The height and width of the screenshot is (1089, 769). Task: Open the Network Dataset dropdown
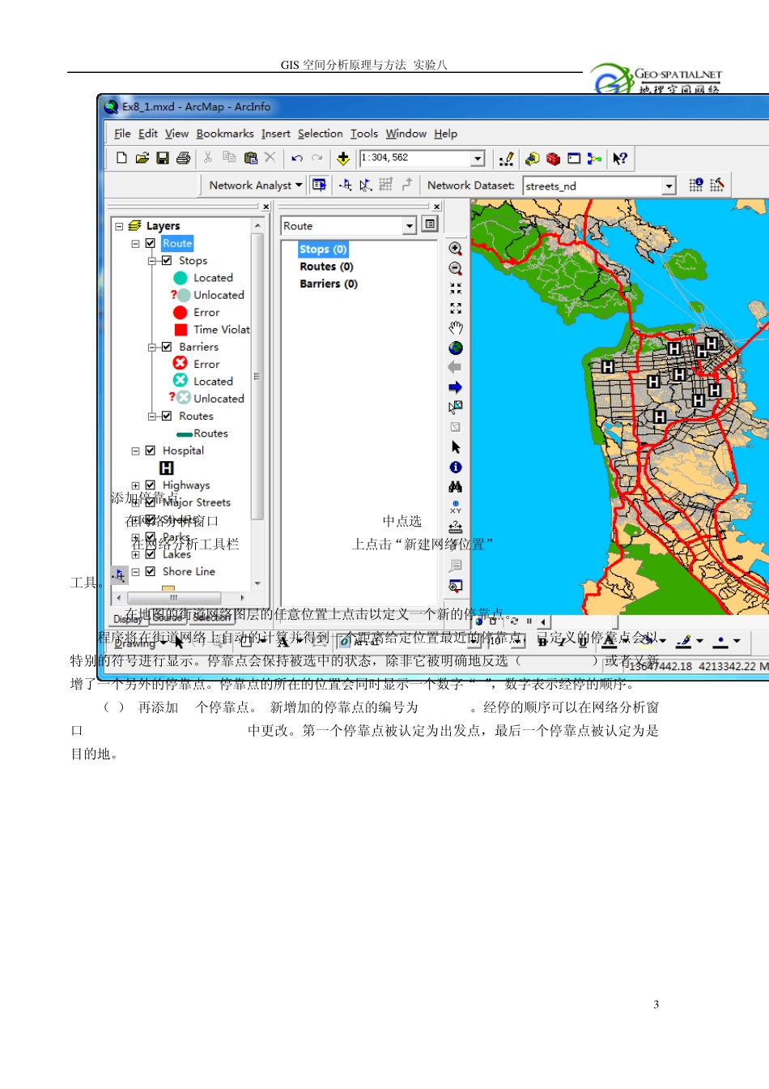pos(669,186)
